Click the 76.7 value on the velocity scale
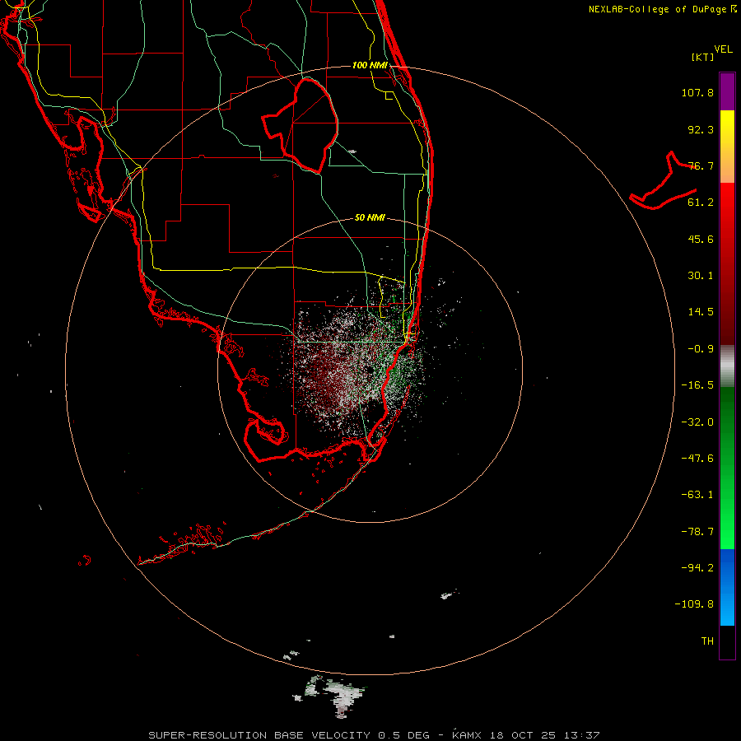The width and height of the screenshot is (741, 741). click(x=701, y=165)
